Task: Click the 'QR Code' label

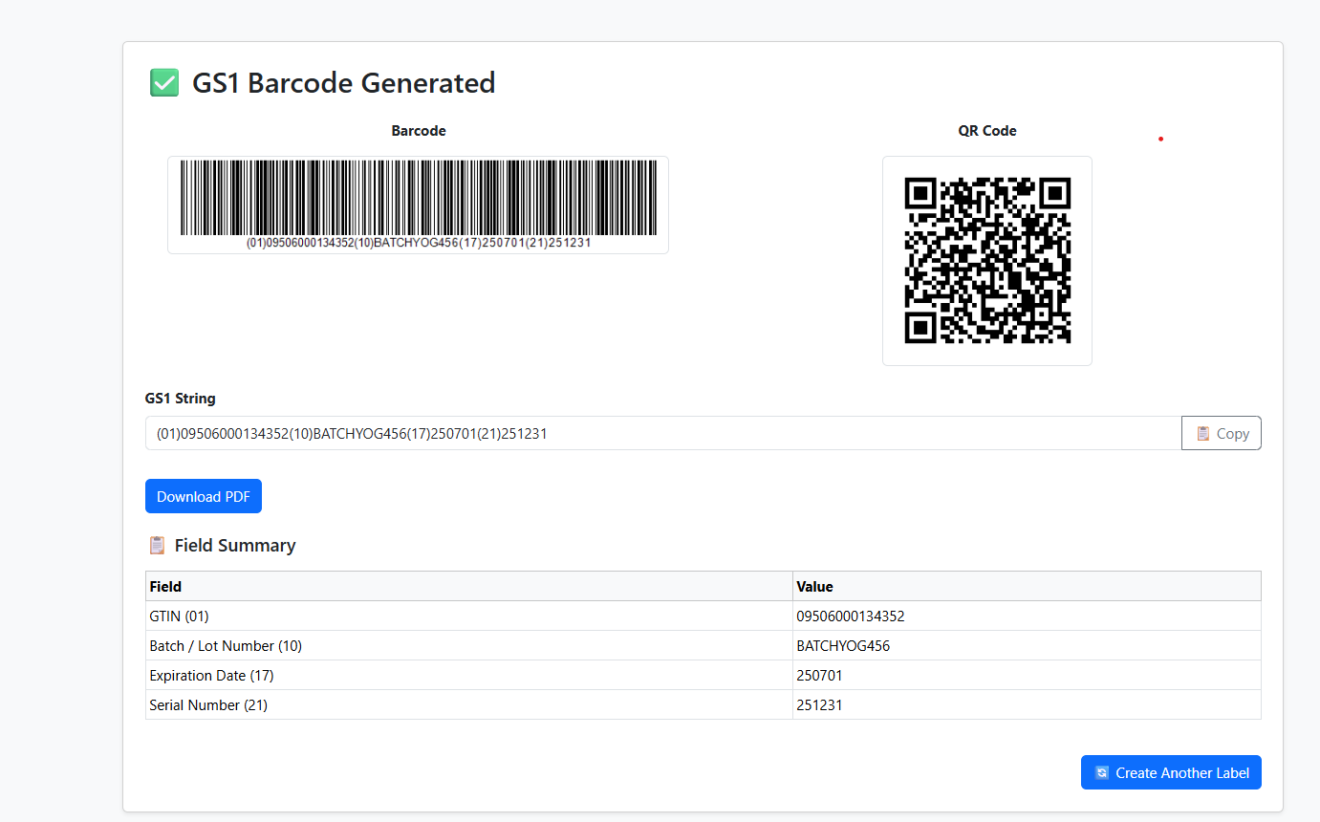Action: pos(987,130)
